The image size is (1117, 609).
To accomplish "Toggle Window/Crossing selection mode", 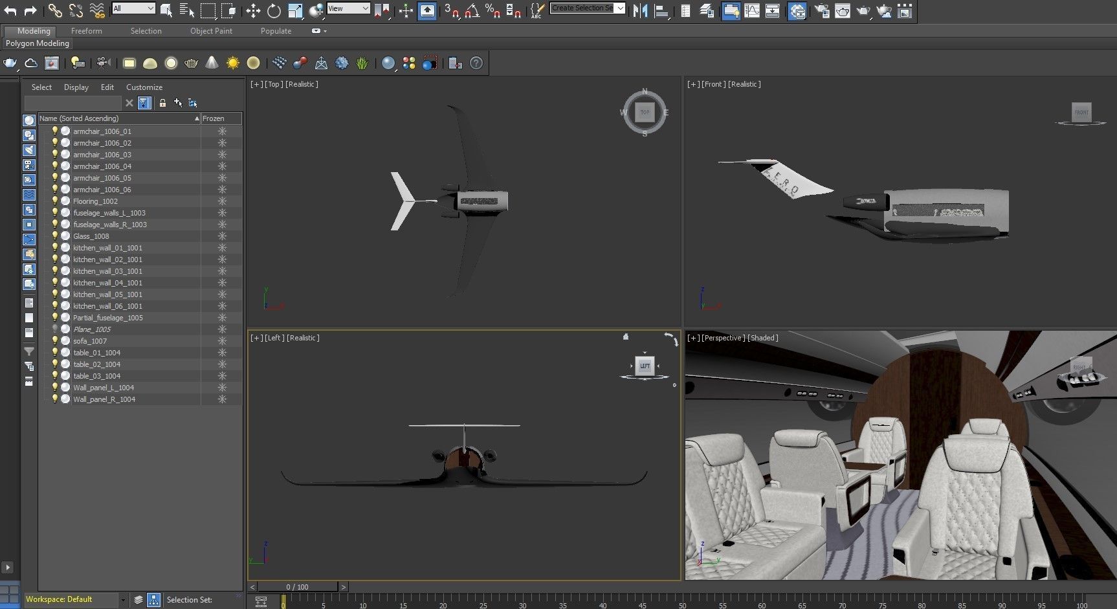I will coord(228,10).
